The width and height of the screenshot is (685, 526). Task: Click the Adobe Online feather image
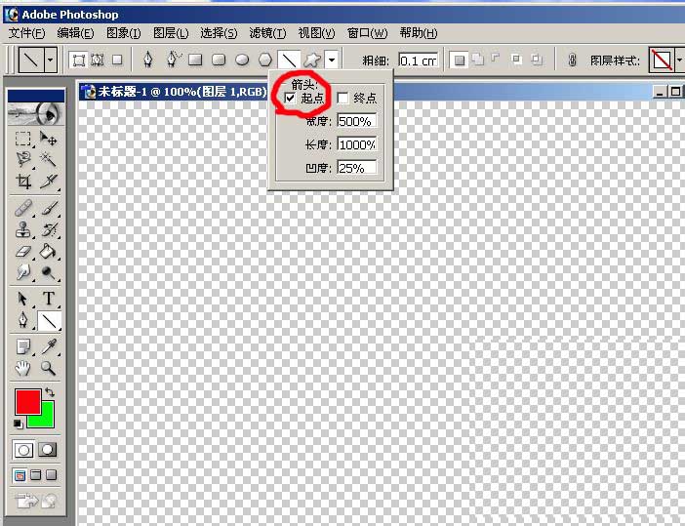36,113
